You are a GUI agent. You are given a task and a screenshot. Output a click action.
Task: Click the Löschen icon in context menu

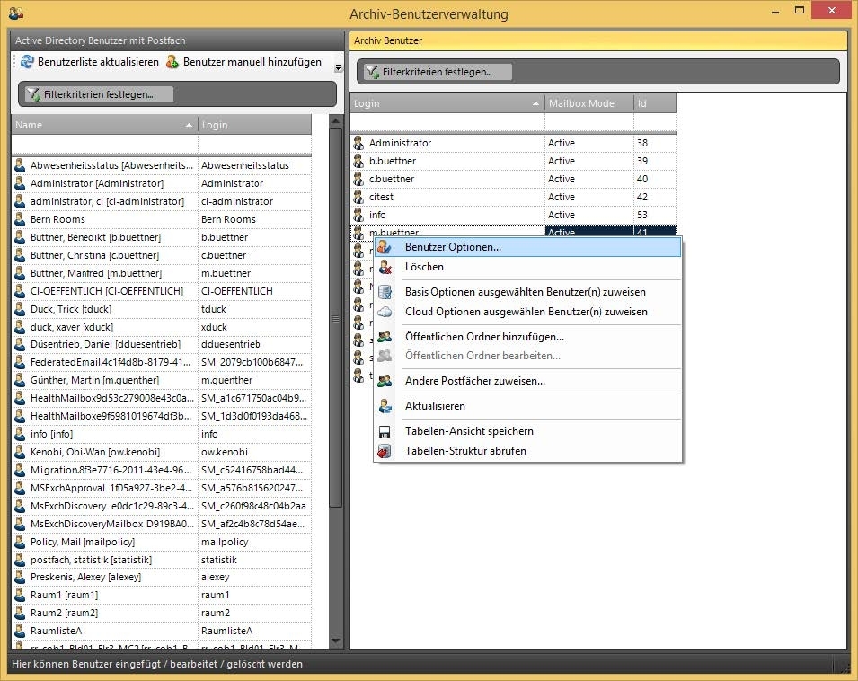click(385, 267)
